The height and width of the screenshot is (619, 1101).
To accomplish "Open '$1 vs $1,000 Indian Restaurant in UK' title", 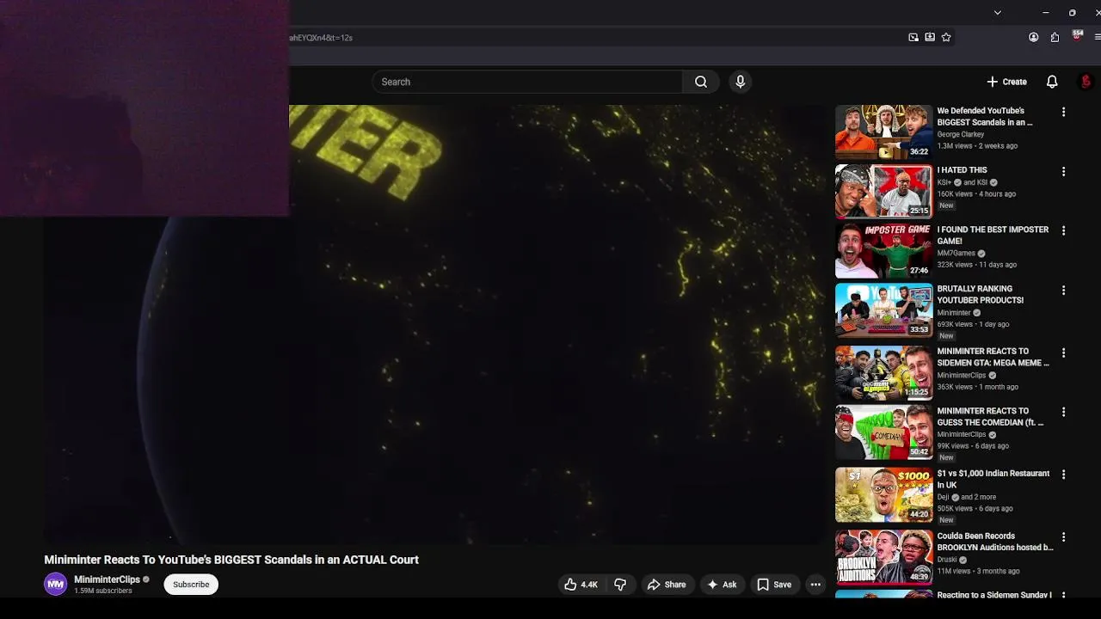I will 993,479.
